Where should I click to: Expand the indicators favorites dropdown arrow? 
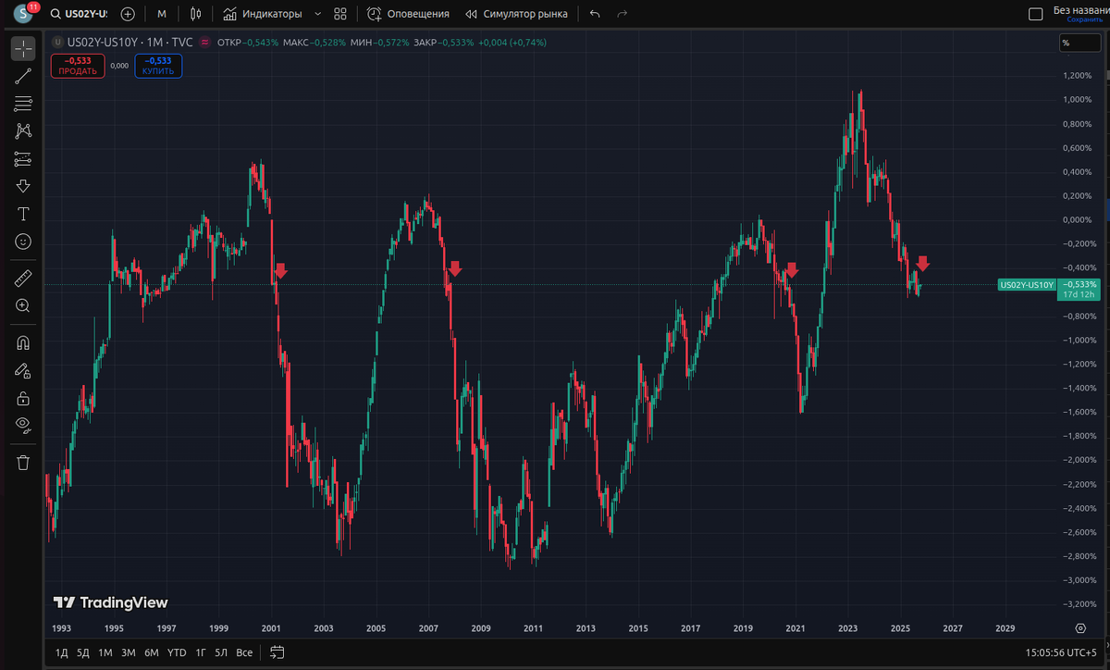(x=318, y=14)
